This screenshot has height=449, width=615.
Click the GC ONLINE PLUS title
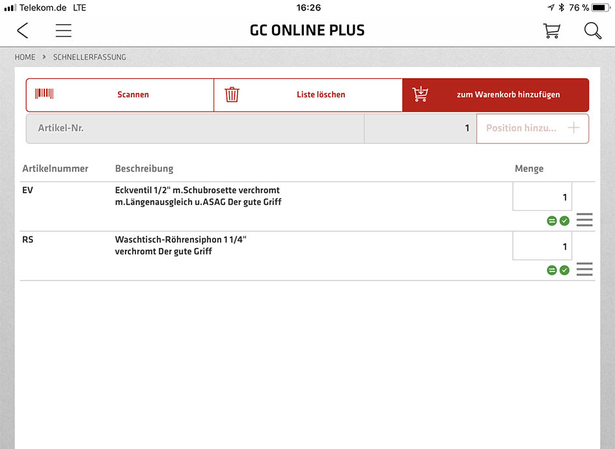[x=307, y=30]
